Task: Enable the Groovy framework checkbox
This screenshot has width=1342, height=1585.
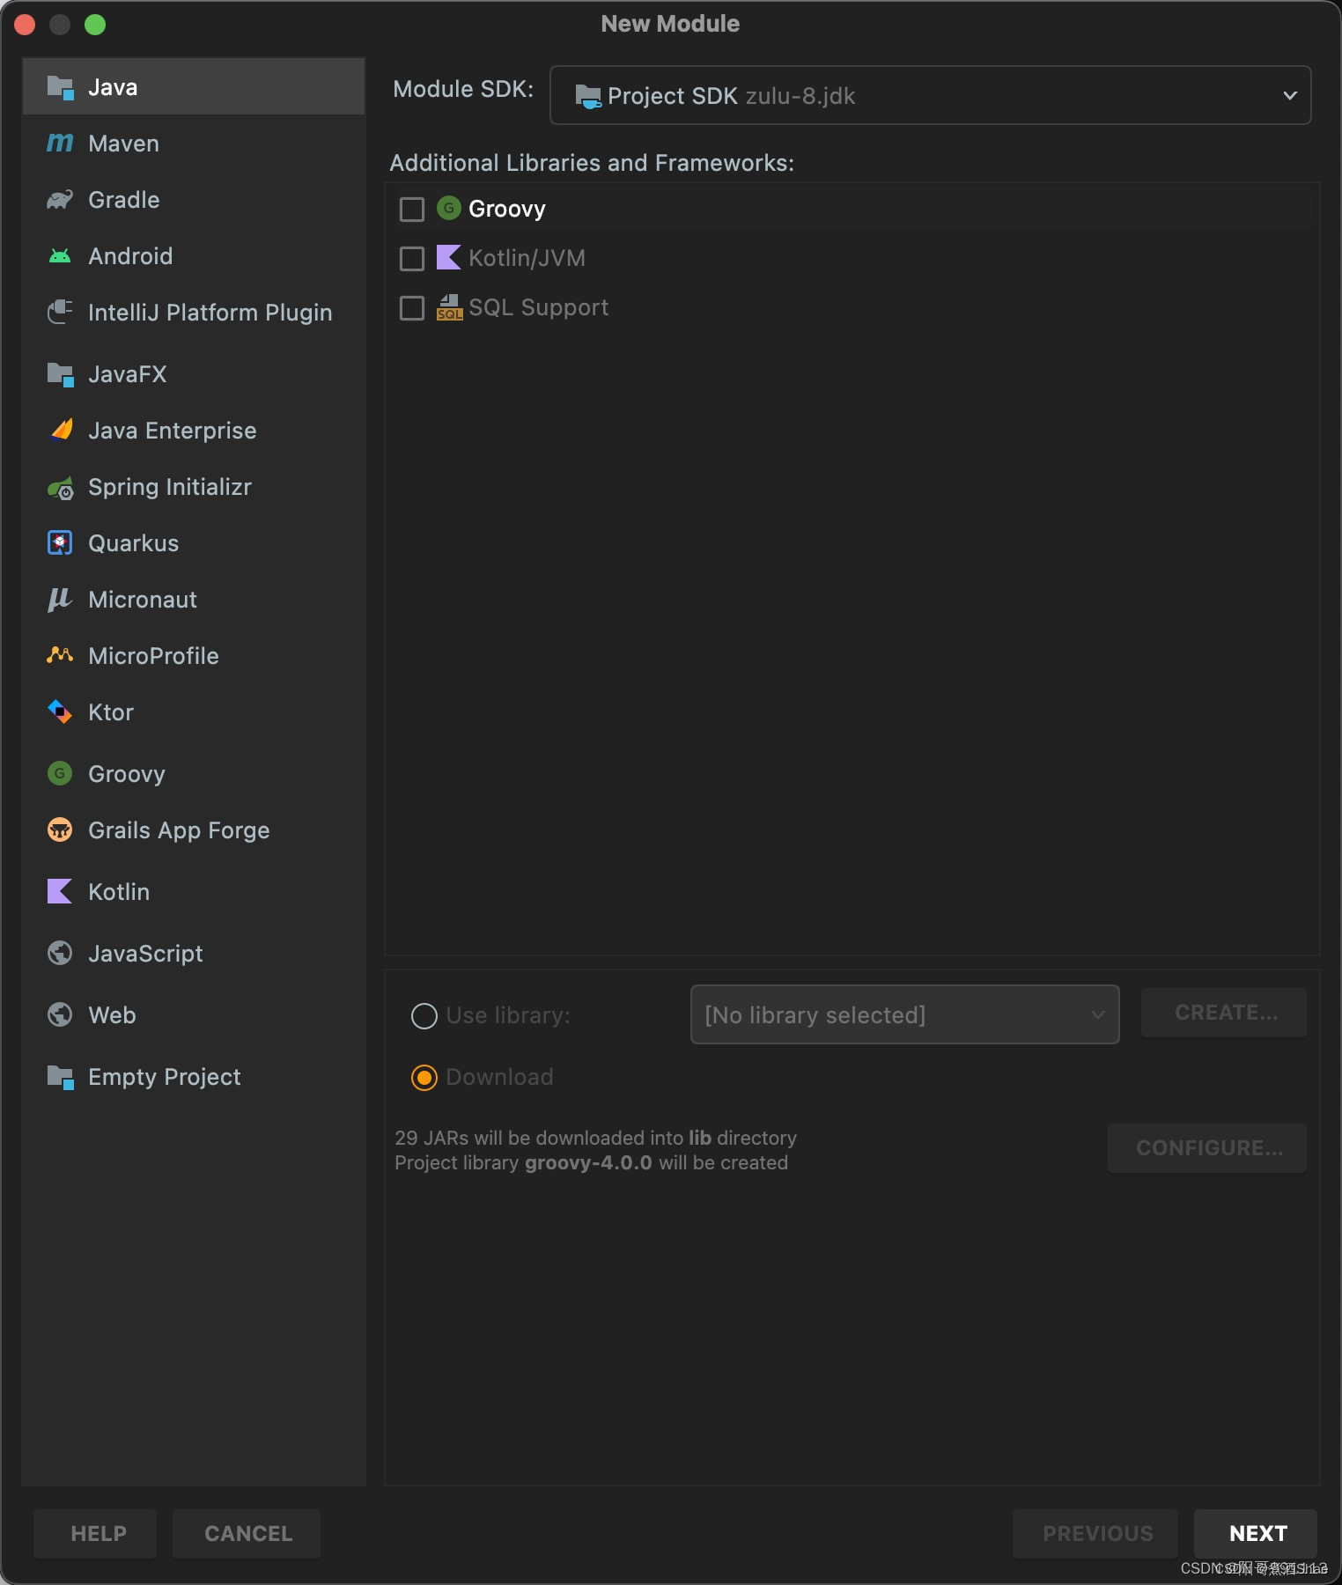Action: pos(412,210)
